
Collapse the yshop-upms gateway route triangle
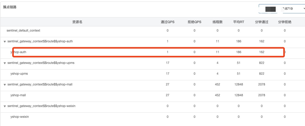pos(5,63)
